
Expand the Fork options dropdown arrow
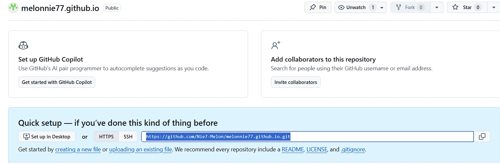[x=437, y=7]
